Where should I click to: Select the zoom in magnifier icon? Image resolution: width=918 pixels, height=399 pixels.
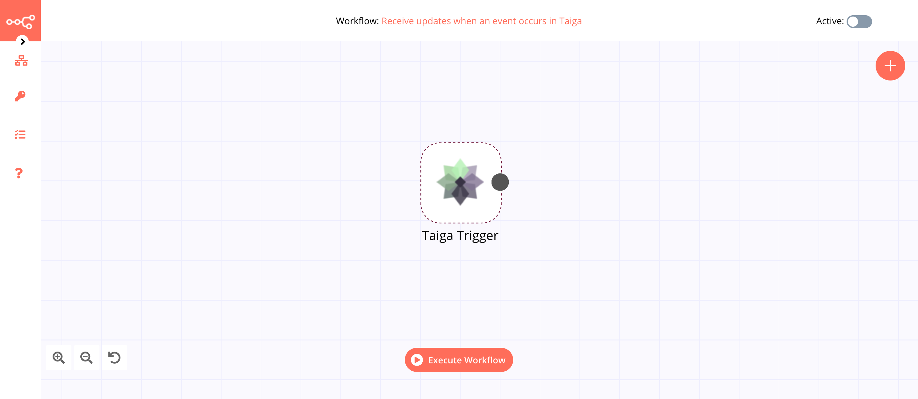59,358
